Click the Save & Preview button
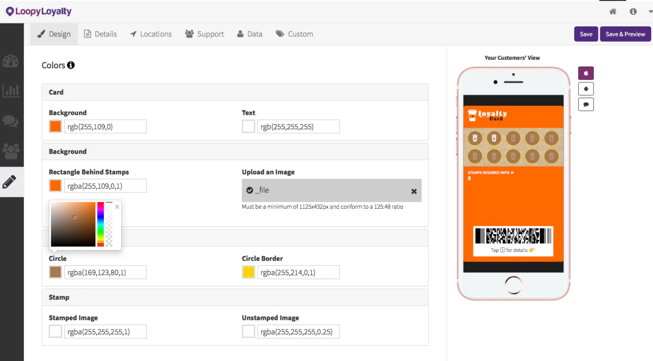 tap(625, 34)
